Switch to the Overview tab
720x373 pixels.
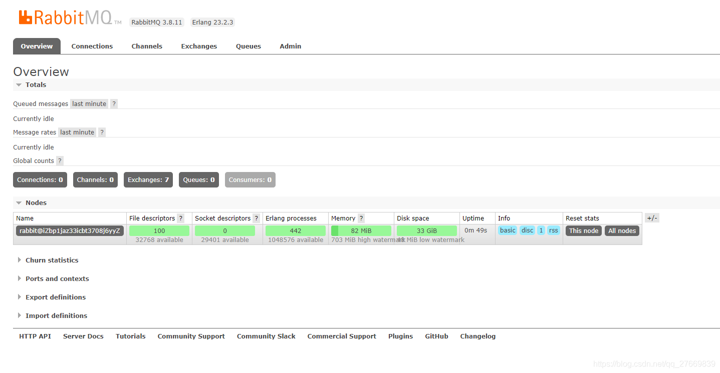click(37, 46)
